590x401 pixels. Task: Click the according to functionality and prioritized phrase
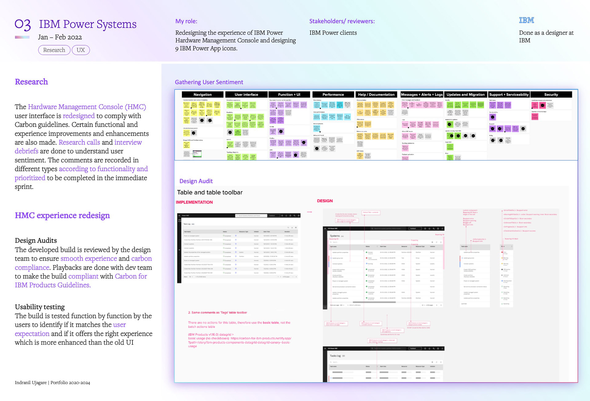(x=81, y=173)
